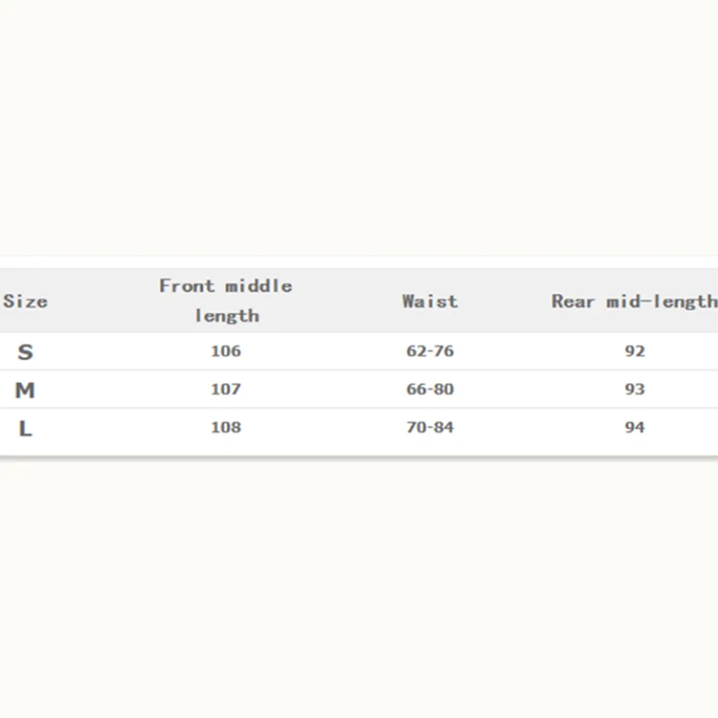Image resolution: width=718 pixels, height=718 pixels.
Task: Select the Rear mid-length column header
Action: [634, 302]
